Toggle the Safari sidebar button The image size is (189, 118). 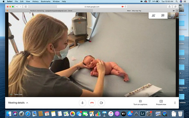pyautogui.click(x=26, y=7)
